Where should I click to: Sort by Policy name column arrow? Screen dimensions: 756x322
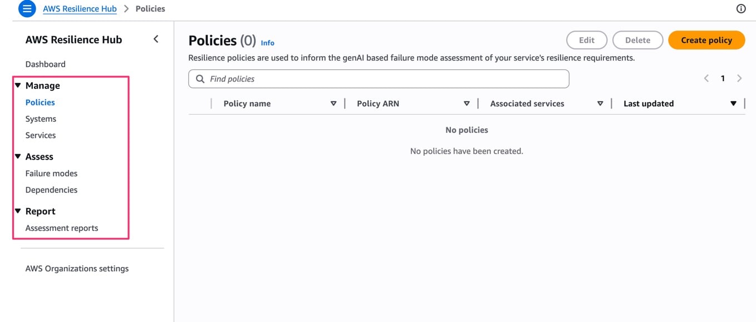[333, 103]
